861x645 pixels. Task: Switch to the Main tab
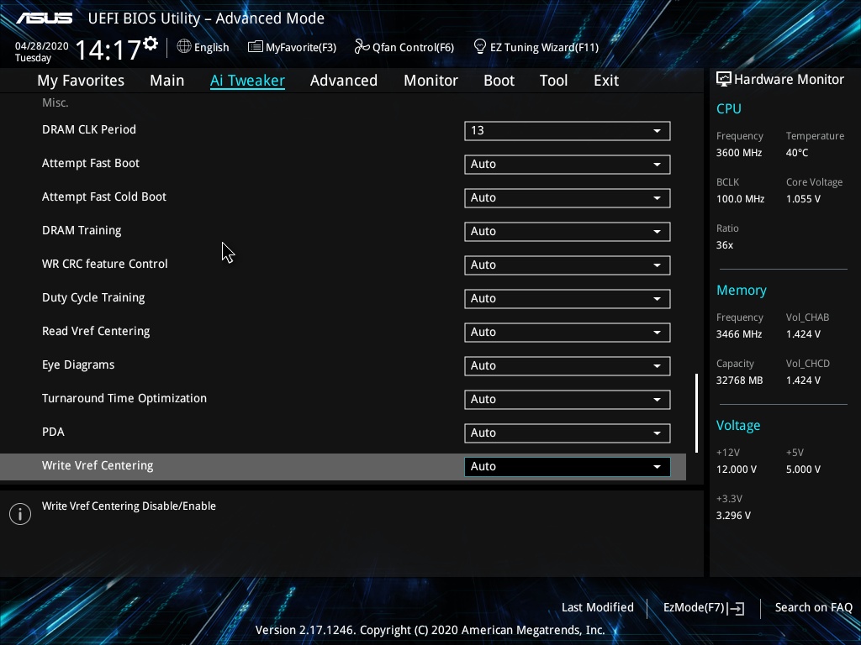click(x=167, y=80)
